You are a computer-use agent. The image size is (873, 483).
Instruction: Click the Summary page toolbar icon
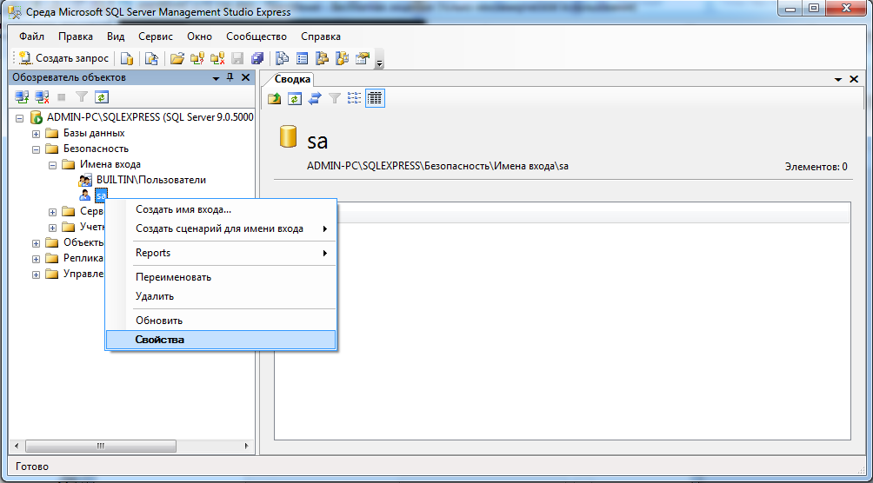303,58
